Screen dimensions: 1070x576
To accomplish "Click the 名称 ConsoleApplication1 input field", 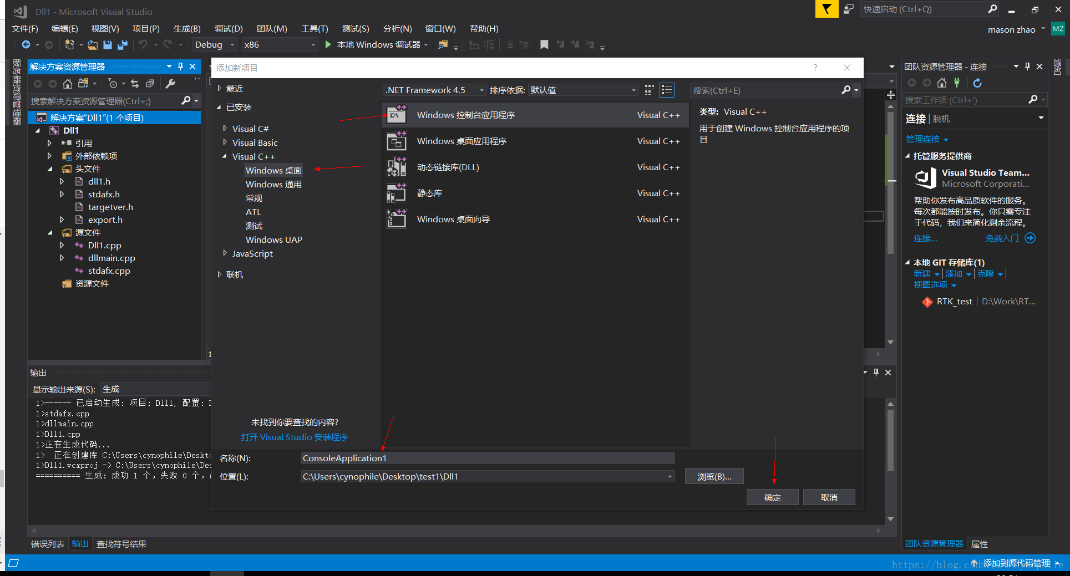I will tap(488, 458).
